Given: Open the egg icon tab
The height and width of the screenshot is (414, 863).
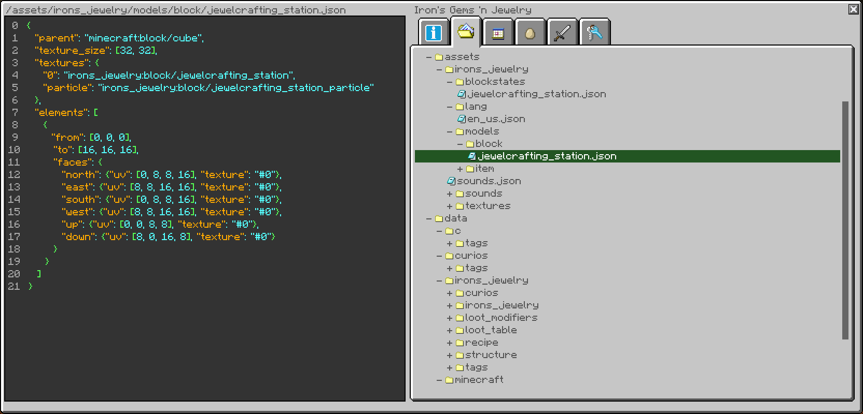Looking at the screenshot, I should (530, 33).
